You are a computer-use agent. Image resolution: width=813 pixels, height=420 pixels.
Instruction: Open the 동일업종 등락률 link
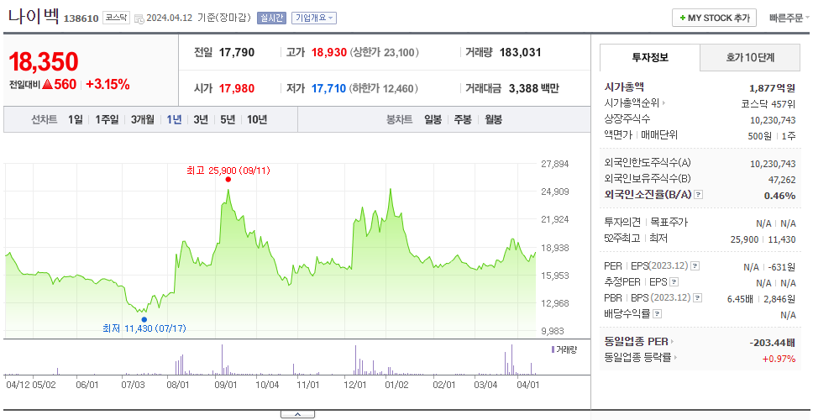click(642, 357)
